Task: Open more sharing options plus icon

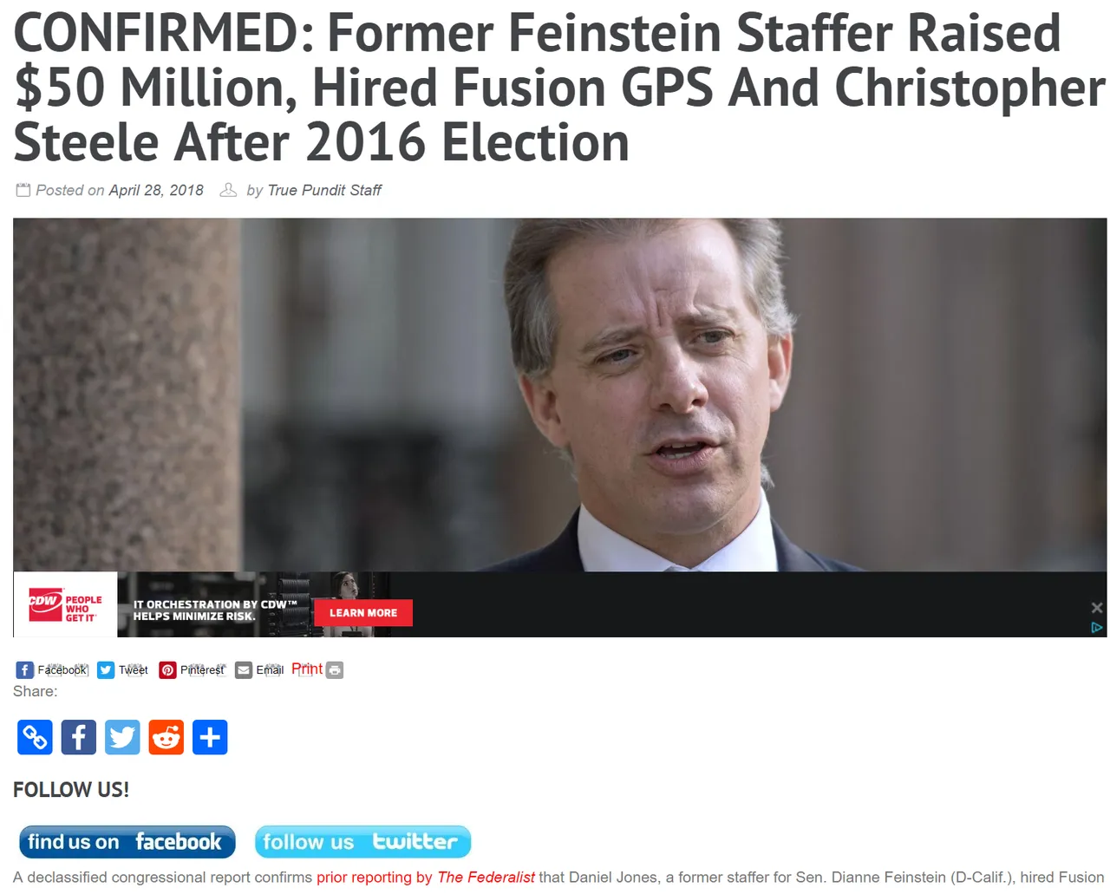Action: click(x=210, y=737)
